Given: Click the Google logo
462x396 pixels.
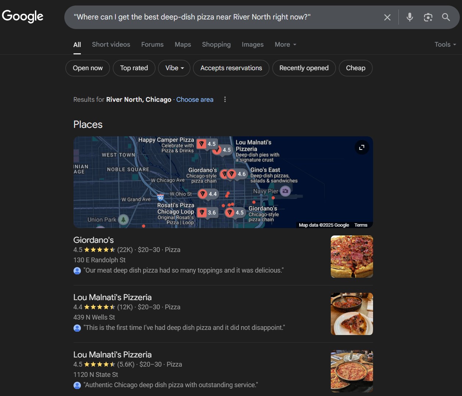Looking at the screenshot, I should [23, 16].
